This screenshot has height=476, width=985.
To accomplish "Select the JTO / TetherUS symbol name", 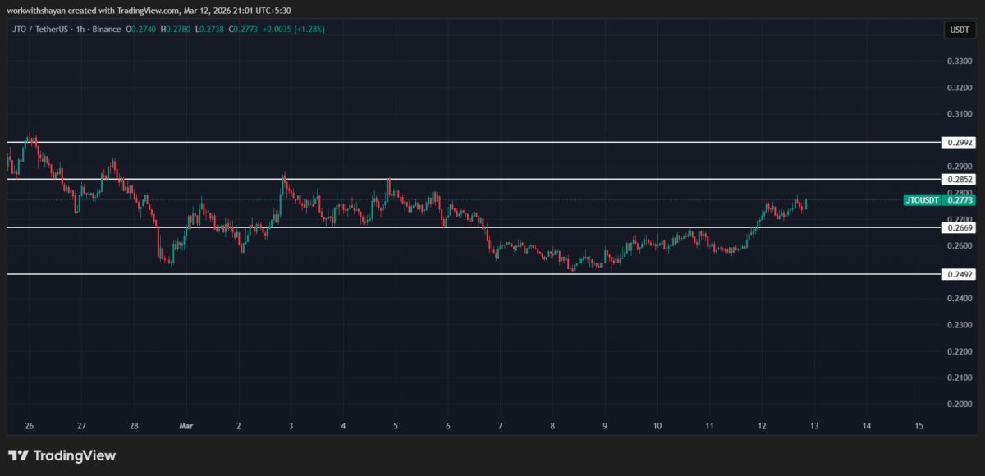I will tap(41, 29).
